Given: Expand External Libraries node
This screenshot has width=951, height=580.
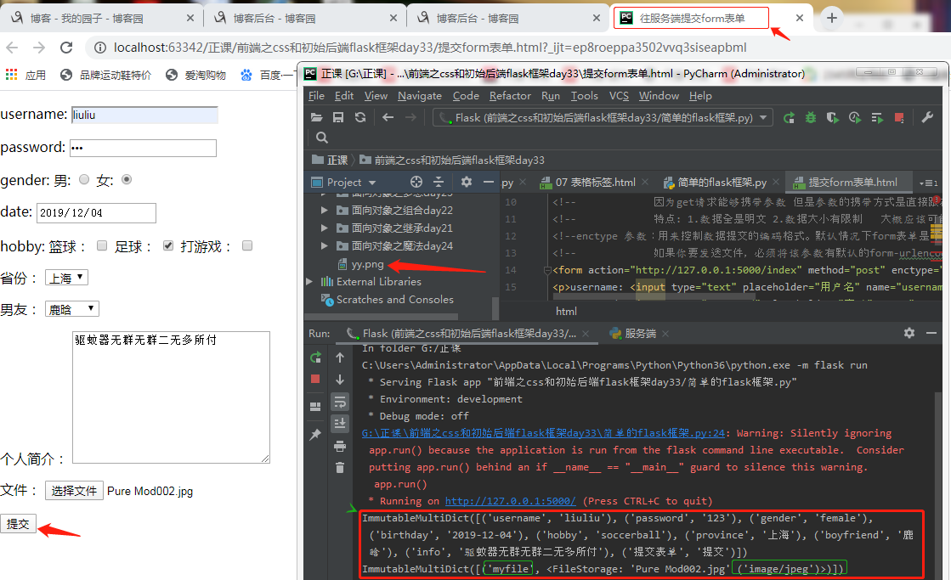Looking at the screenshot, I should pos(310,281).
